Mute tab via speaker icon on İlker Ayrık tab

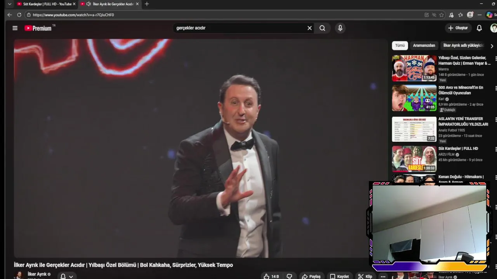pos(89,4)
